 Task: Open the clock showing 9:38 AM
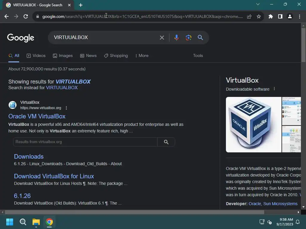(285, 222)
